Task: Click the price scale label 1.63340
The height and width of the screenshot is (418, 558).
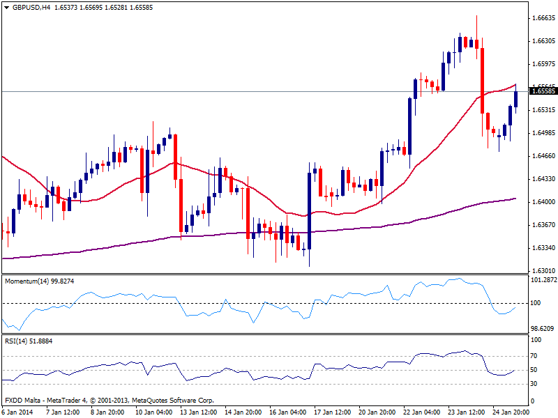Action: pyautogui.click(x=543, y=248)
